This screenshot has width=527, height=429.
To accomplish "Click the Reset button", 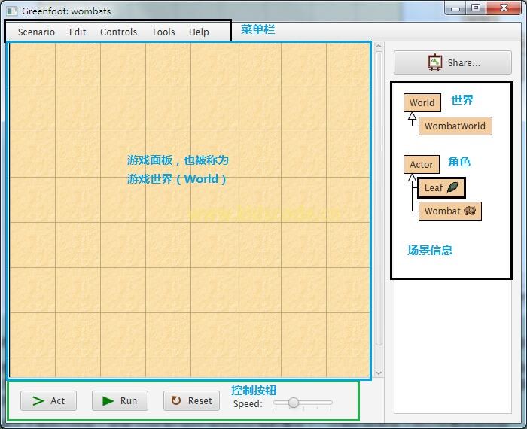I will 191,401.
